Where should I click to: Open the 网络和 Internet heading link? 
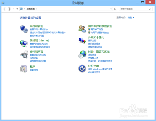coord(39,41)
